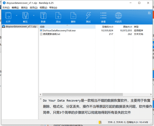Open the 选项(O) menu

(x=34, y=8)
